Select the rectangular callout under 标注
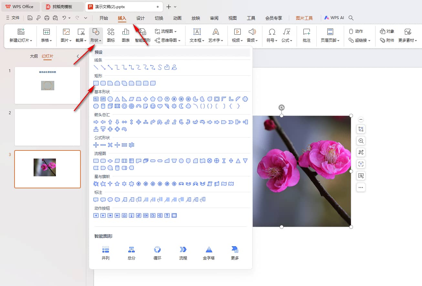422x286 pixels. coord(96,200)
